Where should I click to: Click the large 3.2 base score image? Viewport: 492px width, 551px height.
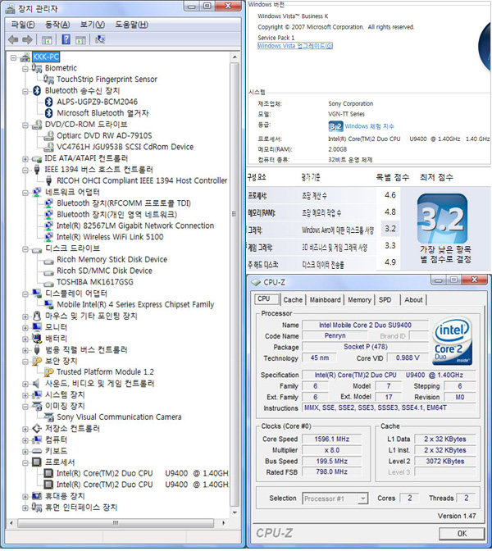(442, 219)
